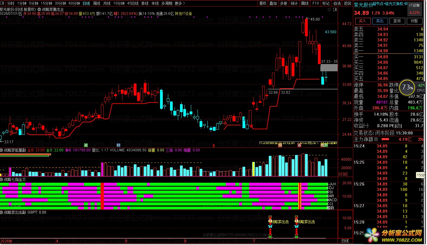427x245 pixels.
Task: Open the 日线 period selector on time axis
Action: coord(345,241)
